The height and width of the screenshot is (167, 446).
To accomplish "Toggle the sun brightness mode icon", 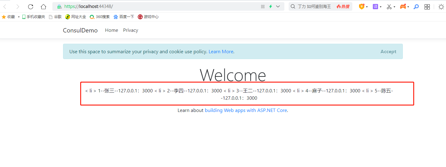I will click(x=441, y=6).
